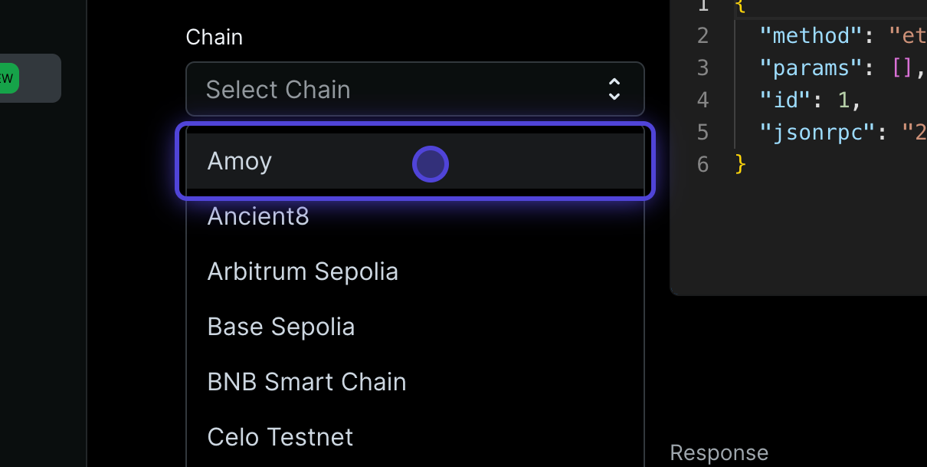Click the Chain field label
Viewport: 927px width, 467px height.
click(214, 36)
